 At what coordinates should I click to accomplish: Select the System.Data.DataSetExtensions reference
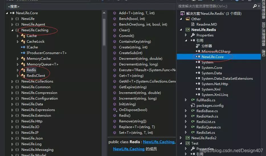[x=227, y=78]
